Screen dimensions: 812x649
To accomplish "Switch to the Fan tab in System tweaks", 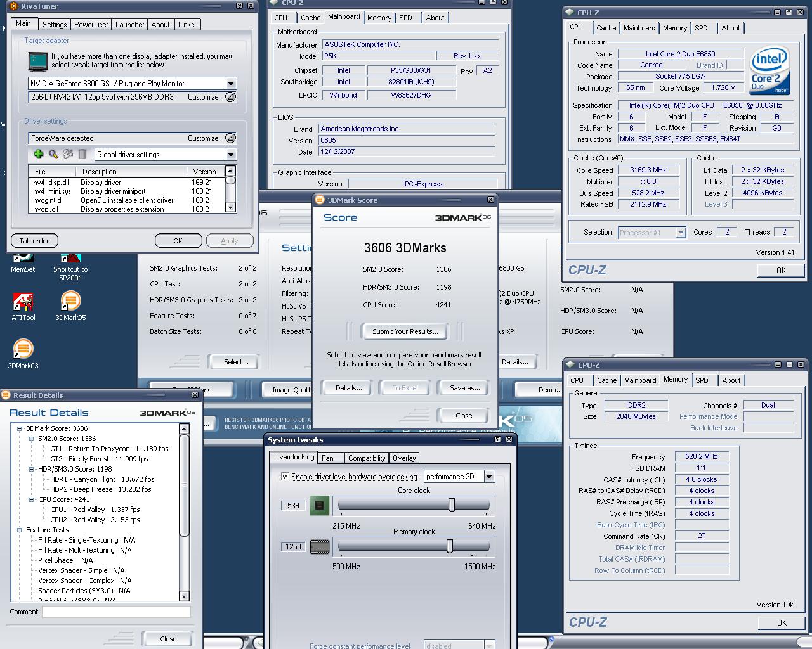I will 327,458.
